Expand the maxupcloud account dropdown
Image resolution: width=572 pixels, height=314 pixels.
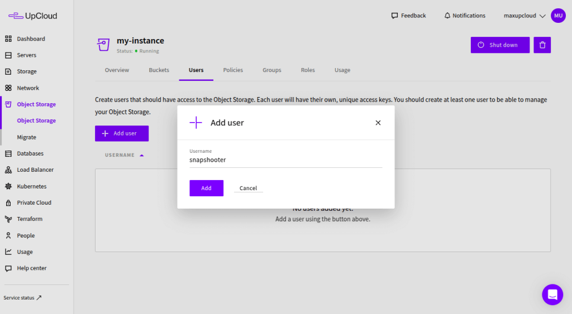click(x=542, y=16)
